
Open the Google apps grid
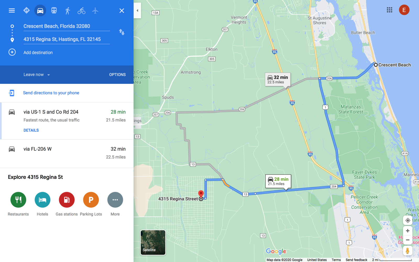[x=389, y=10]
